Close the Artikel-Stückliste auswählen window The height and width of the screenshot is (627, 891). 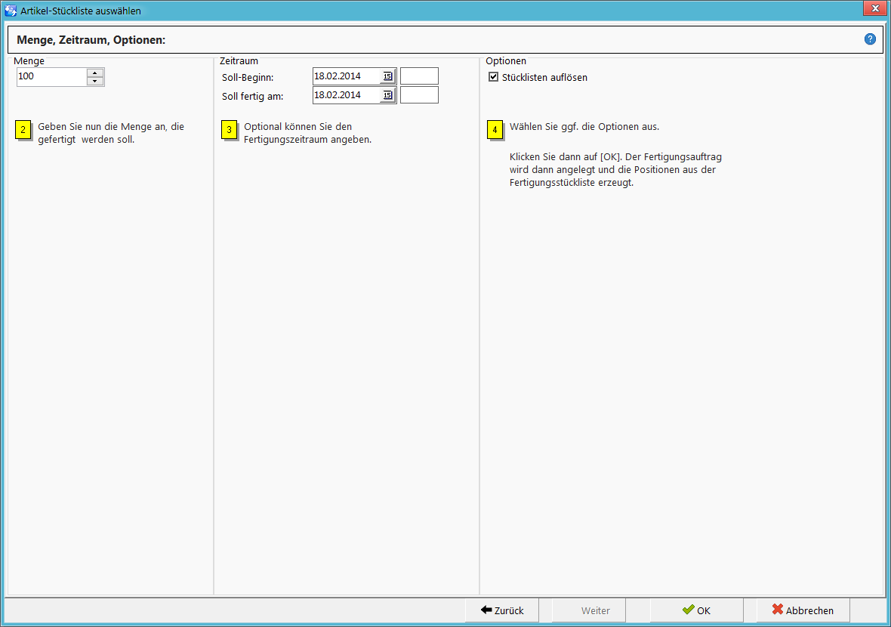875,8
